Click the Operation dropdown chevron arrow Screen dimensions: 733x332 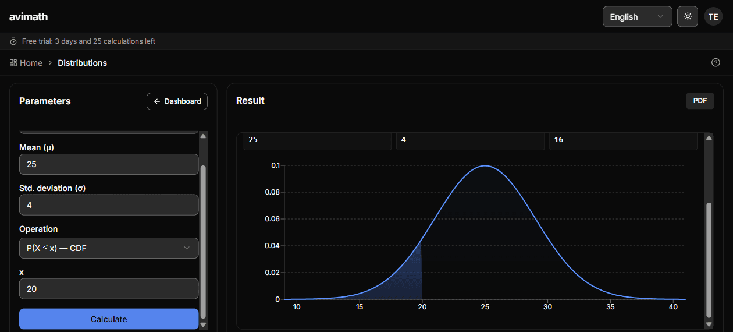[x=187, y=248]
